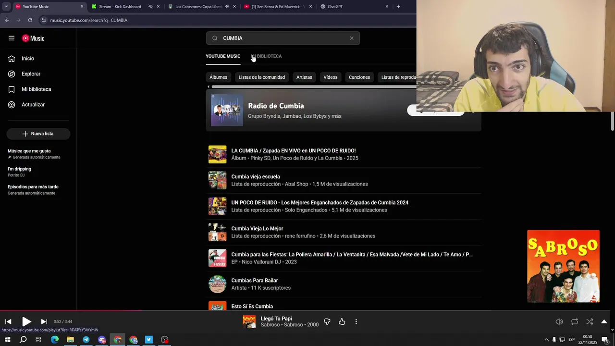Play the current song

pos(26,322)
